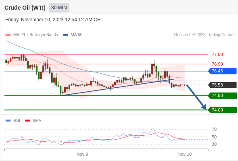
Task: Click the 30 MIN timeframe button
Action: (x=59, y=8)
